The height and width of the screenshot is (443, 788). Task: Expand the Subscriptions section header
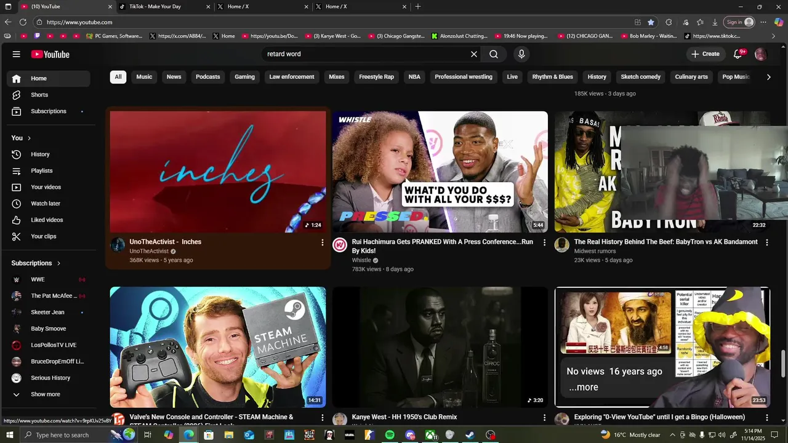pyautogui.click(x=36, y=263)
